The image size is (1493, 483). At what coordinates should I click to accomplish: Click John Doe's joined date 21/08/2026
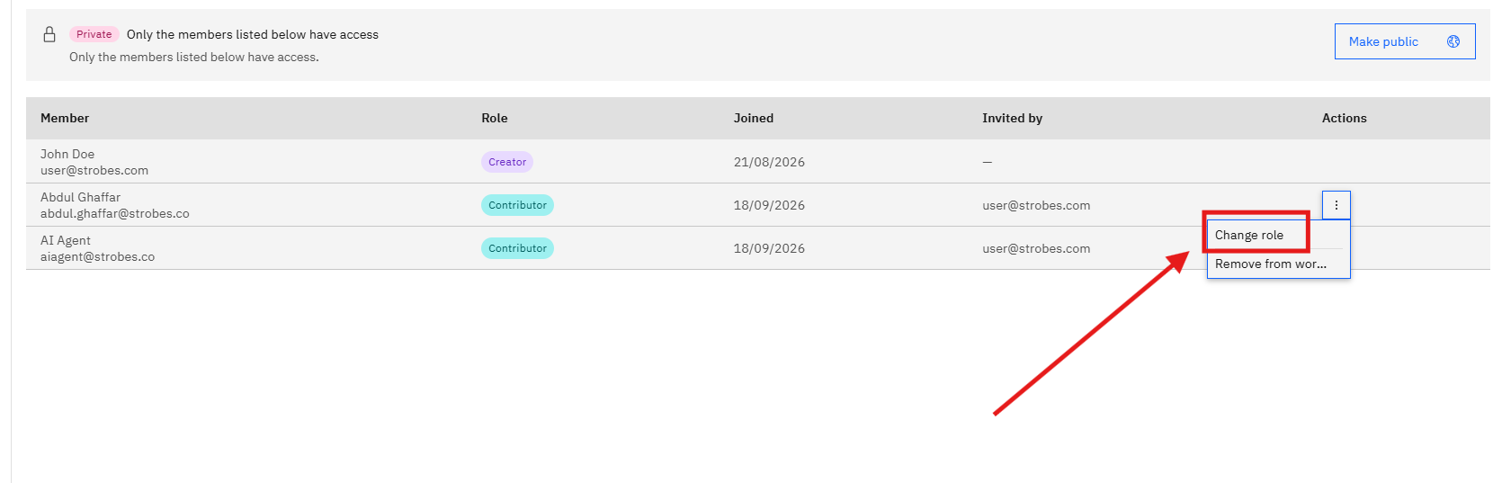[x=769, y=162]
